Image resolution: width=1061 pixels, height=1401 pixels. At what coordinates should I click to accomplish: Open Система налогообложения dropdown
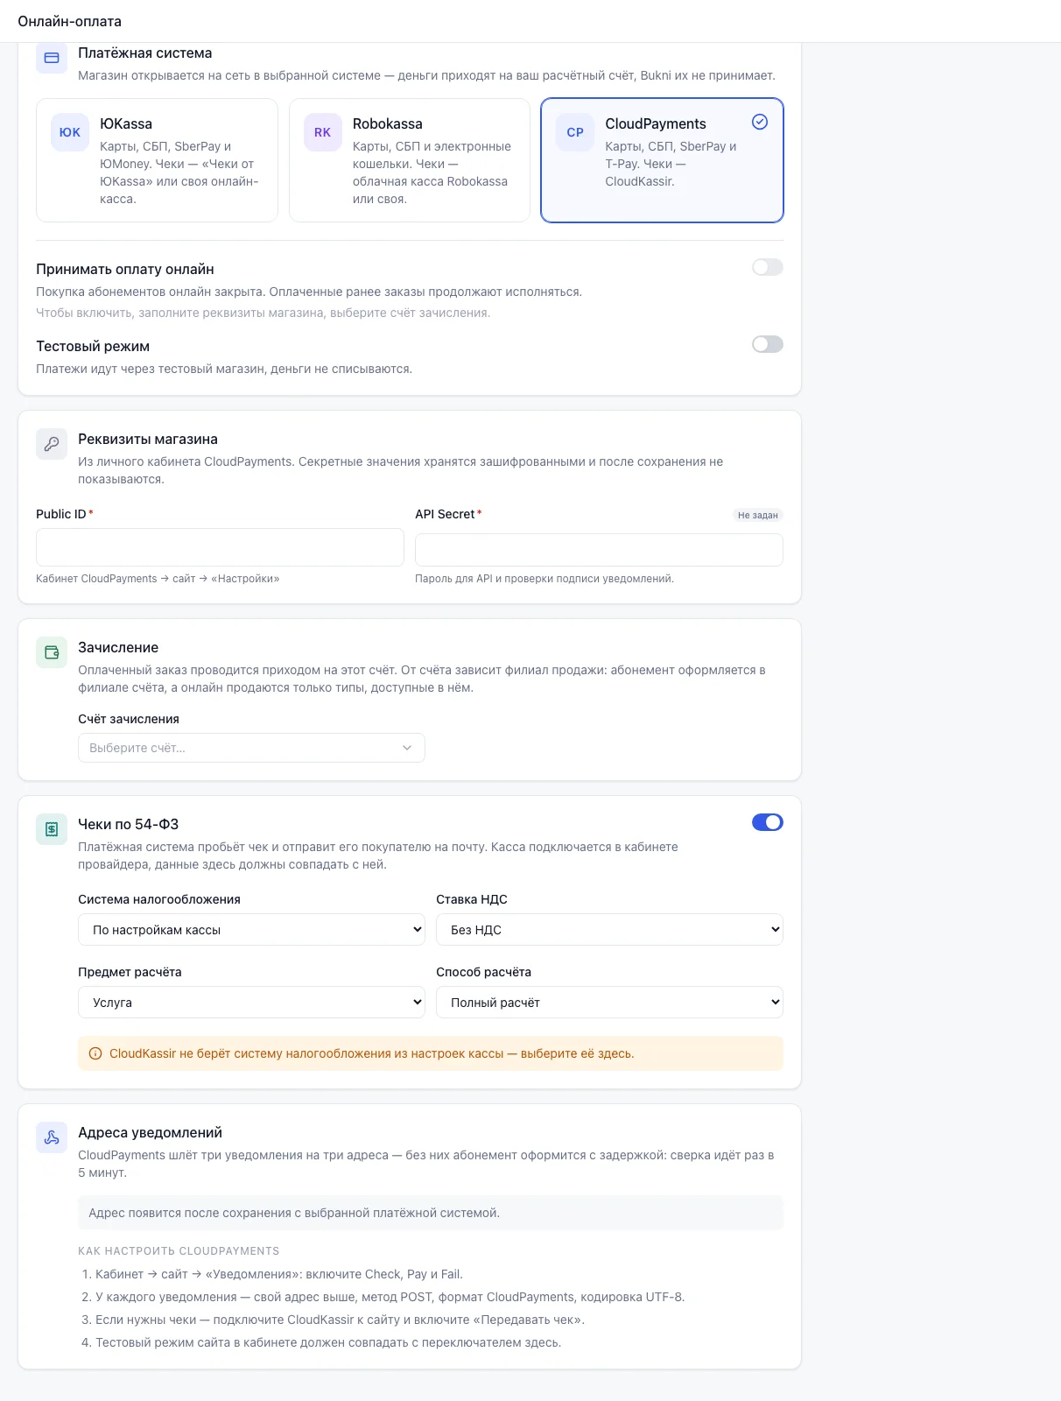(x=251, y=930)
